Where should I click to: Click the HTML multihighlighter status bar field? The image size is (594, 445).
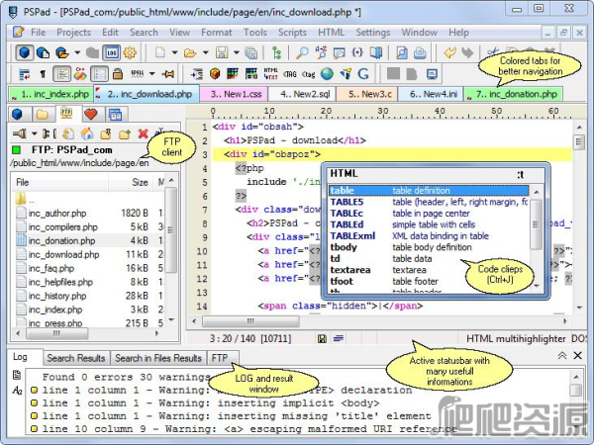point(516,338)
